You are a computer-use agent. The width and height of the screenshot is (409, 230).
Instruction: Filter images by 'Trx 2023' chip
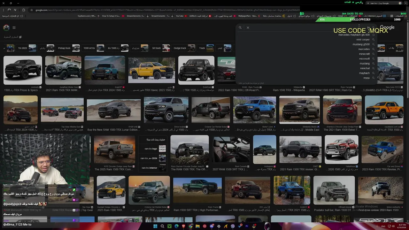(x=27, y=48)
